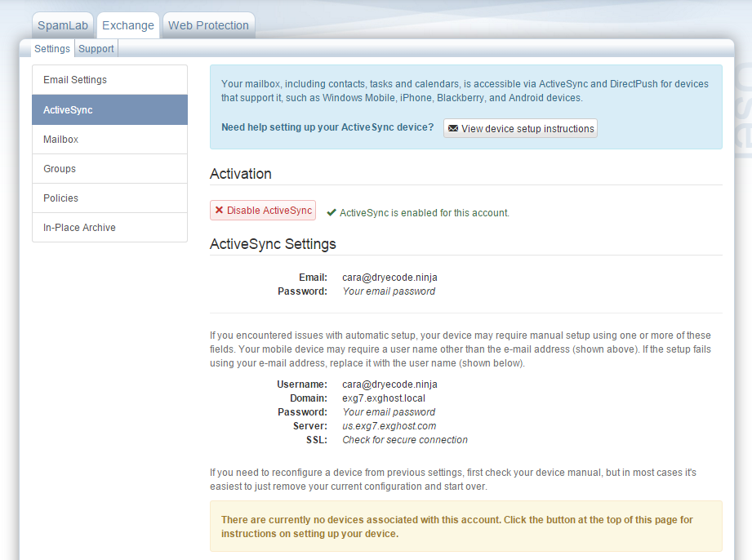752x560 pixels.
Task: Switch to the Exchange tab
Action: pyautogui.click(x=128, y=25)
